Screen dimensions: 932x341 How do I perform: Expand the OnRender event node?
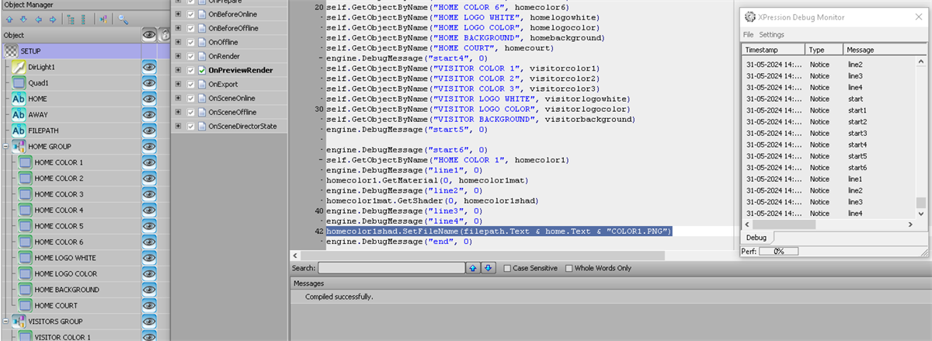point(179,57)
